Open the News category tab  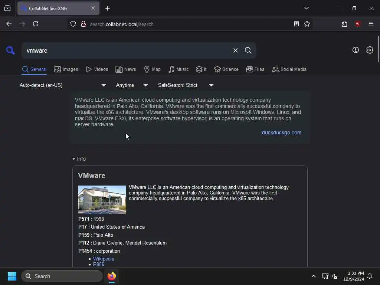[125, 69]
